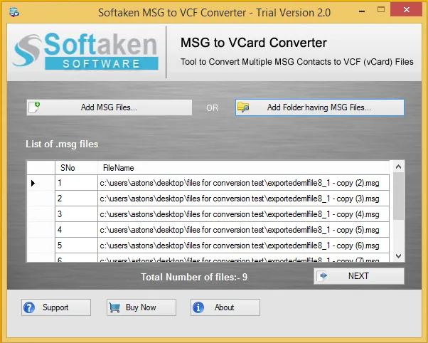Screen dimensions: 428x343
Task: Click the SNo column header
Action: click(x=76, y=168)
